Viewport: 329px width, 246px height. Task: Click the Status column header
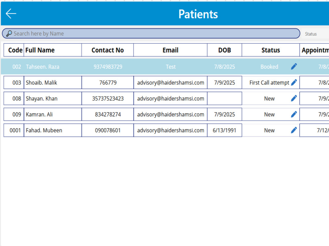pyautogui.click(x=271, y=50)
